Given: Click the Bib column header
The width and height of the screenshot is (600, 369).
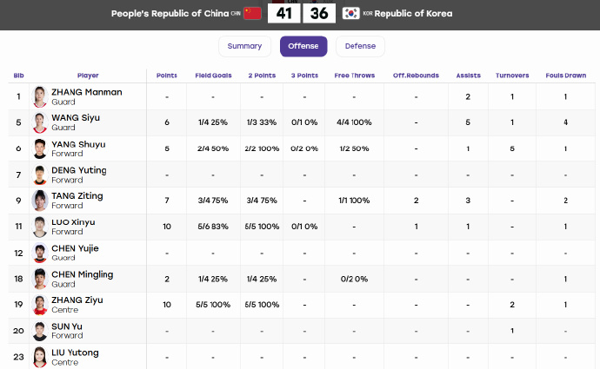Looking at the screenshot, I should click(x=19, y=76).
